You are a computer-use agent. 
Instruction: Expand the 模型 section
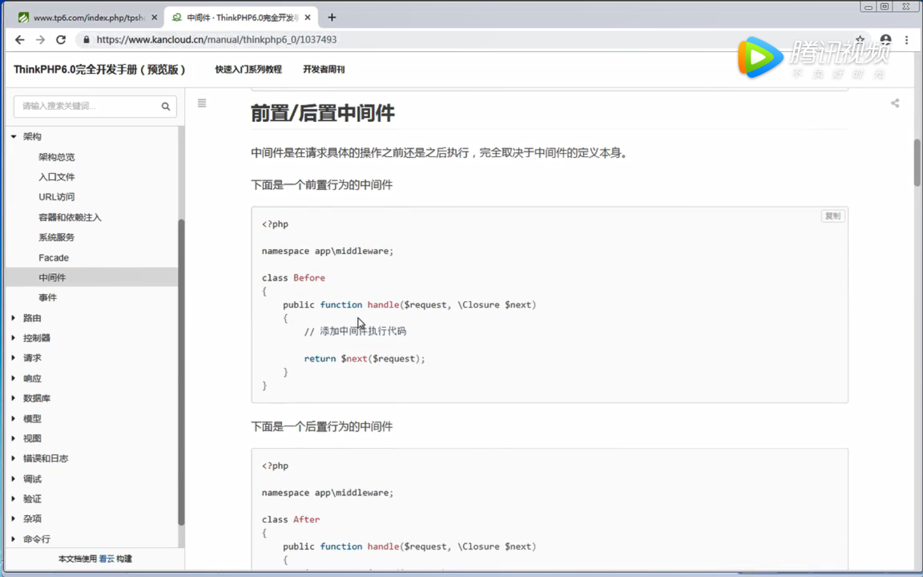coord(13,418)
